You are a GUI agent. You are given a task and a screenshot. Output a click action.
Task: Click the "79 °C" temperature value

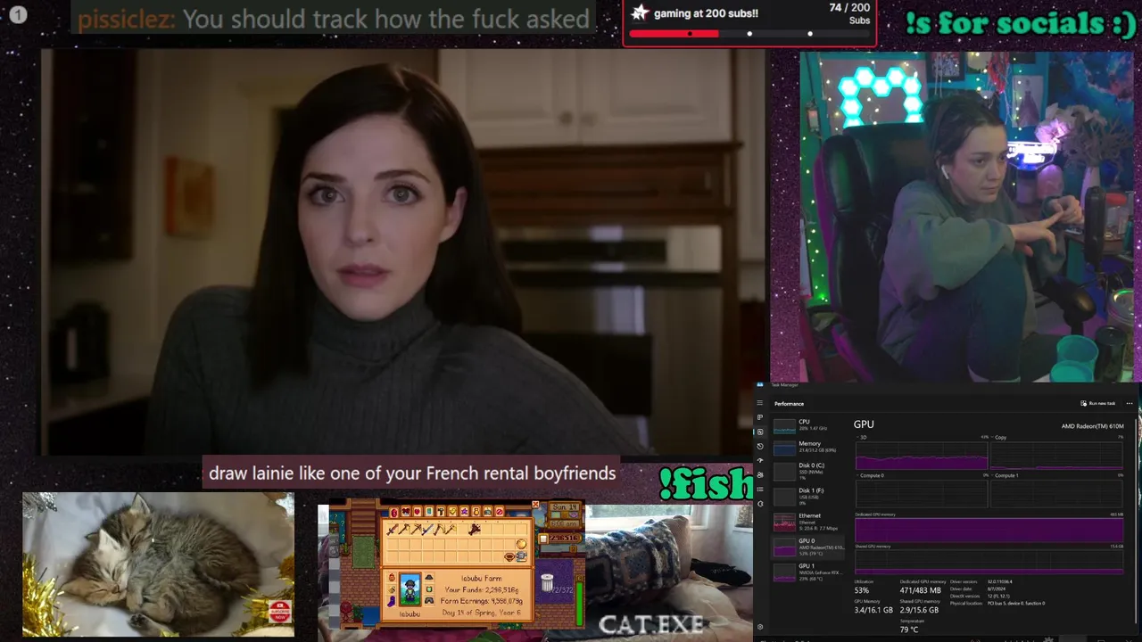click(908, 630)
